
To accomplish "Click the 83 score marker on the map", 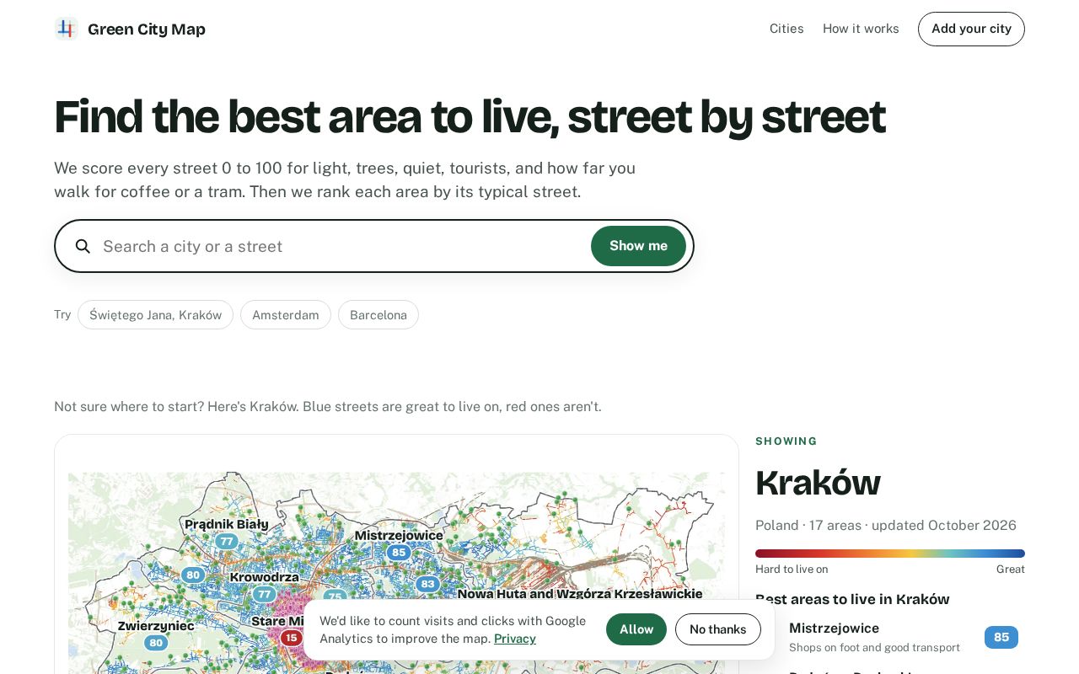I will click(x=428, y=584).
